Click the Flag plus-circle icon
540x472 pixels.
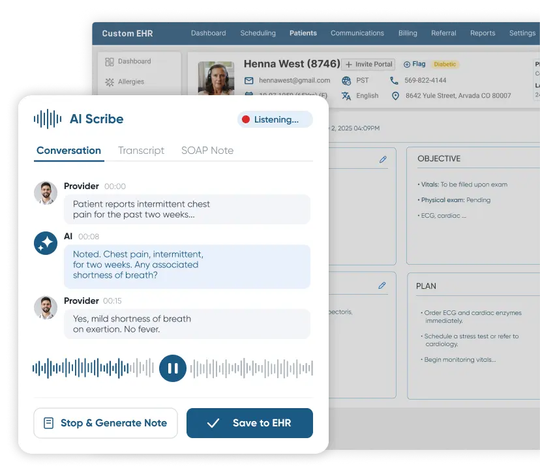tap(407, 65)
